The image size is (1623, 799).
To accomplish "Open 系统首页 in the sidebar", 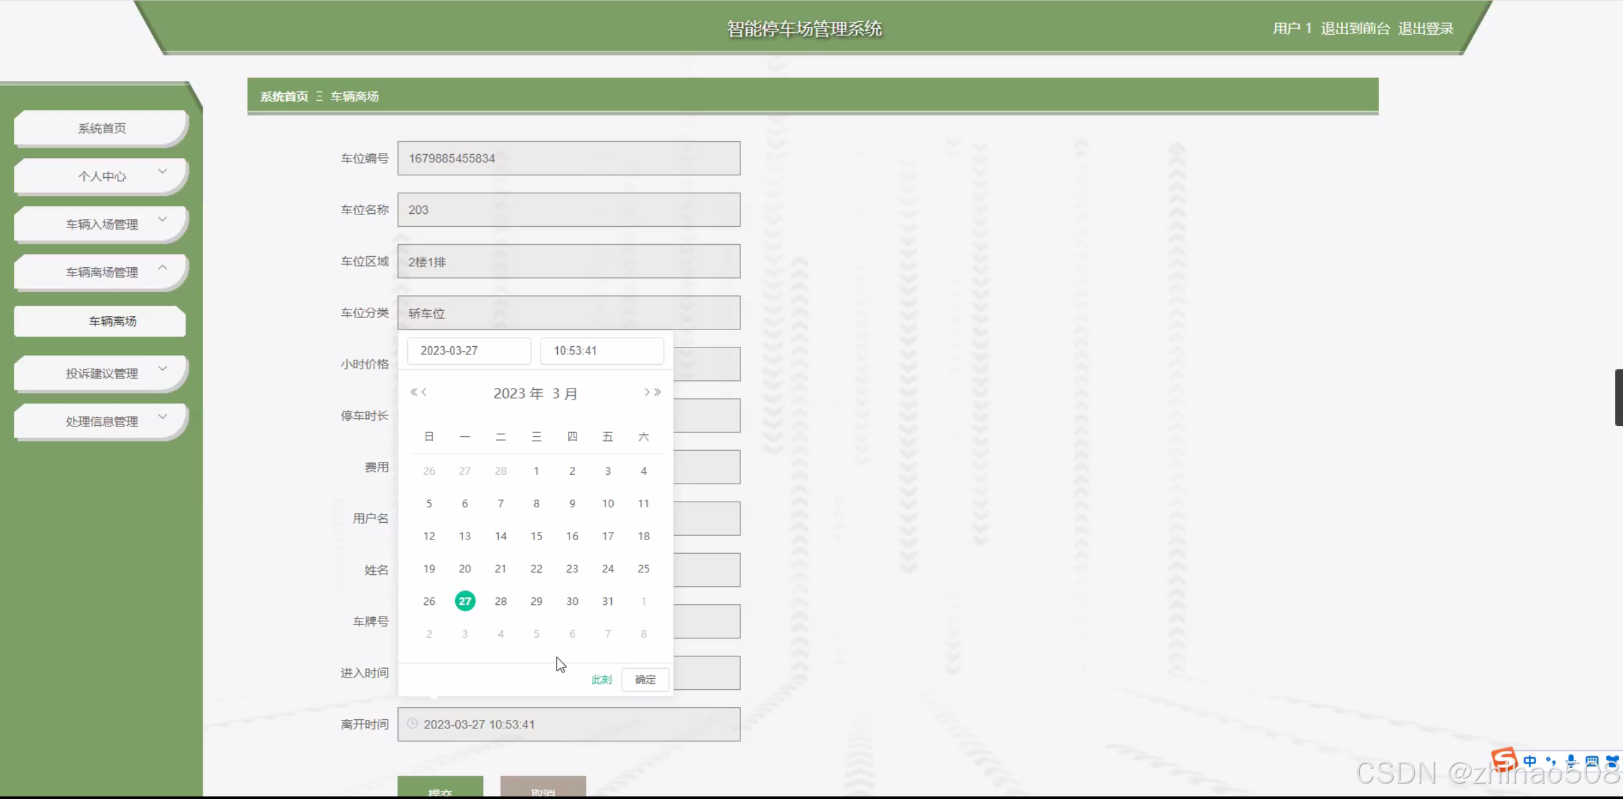I will click(101, 128).
